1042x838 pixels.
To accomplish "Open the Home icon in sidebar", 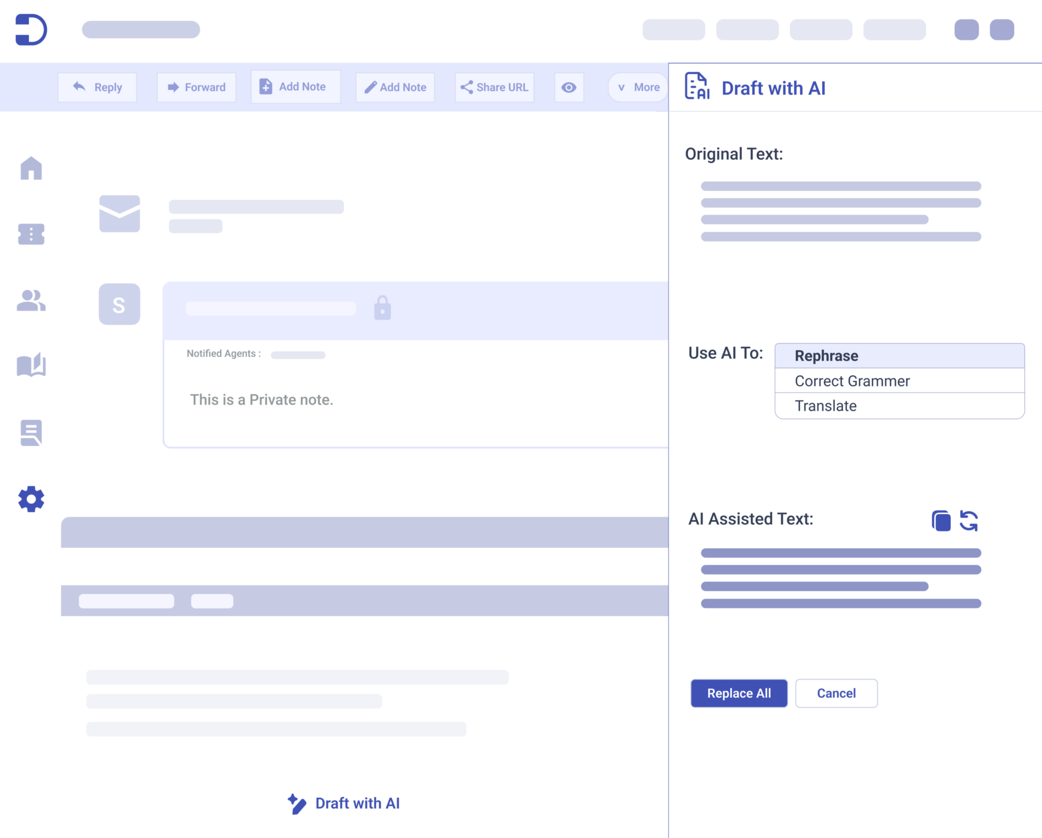I will coord(31,168).
